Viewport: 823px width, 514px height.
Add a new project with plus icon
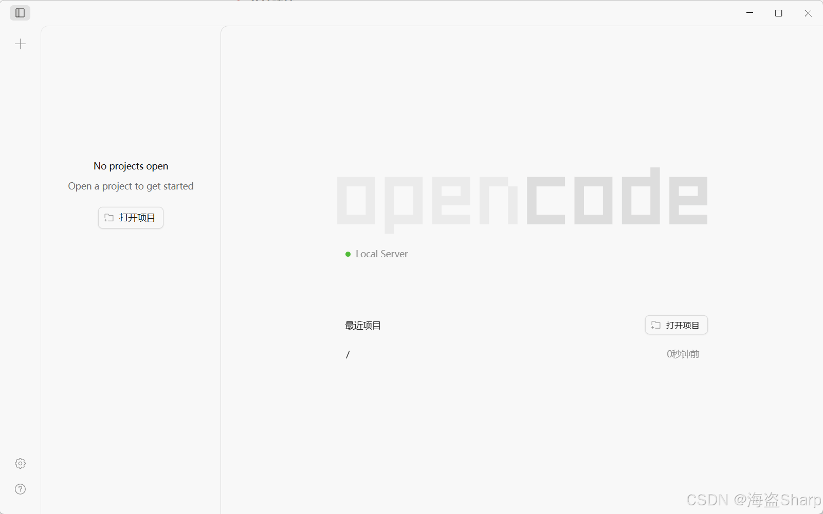[x=21, y=44]
